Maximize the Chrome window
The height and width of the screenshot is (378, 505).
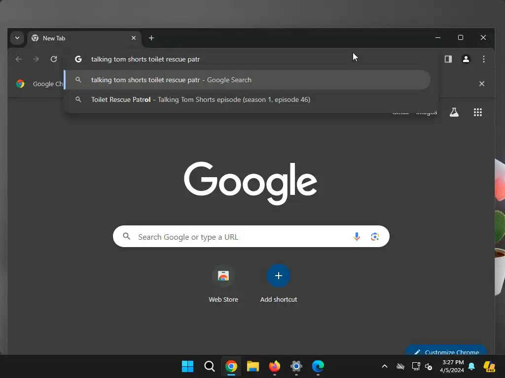click(461, 37)
